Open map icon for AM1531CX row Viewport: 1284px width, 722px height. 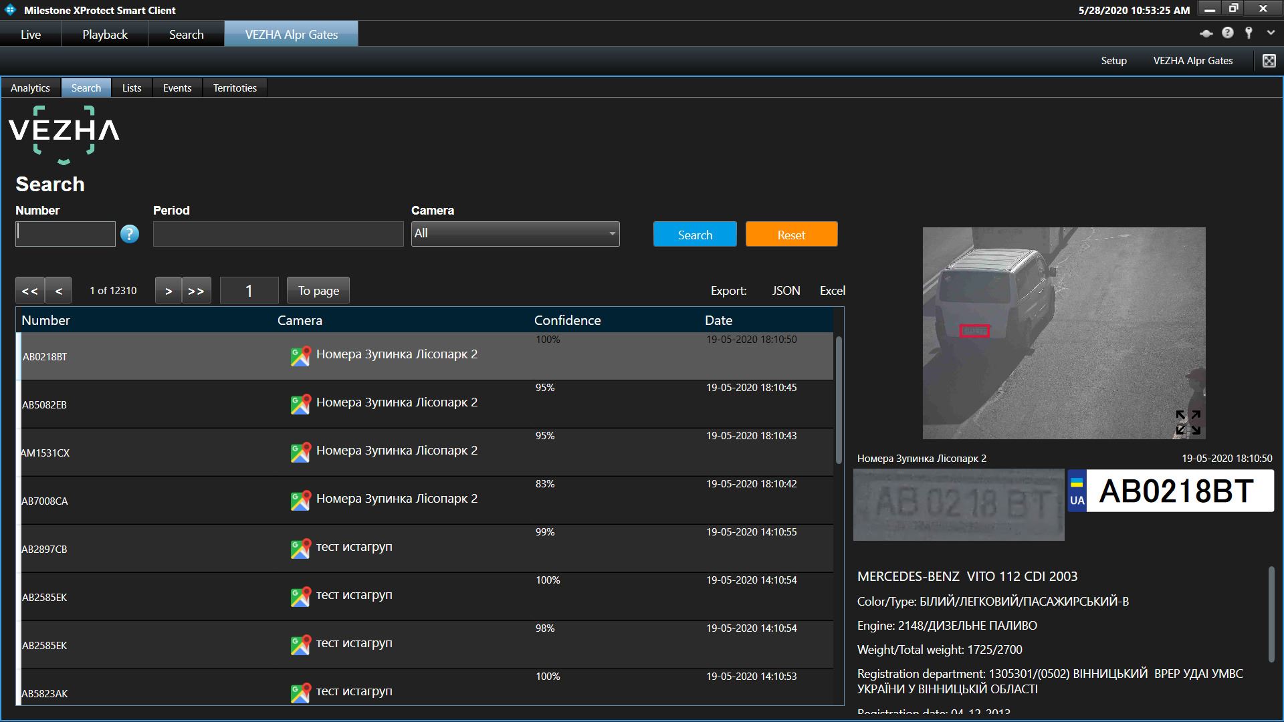click(x=300, y=452)
